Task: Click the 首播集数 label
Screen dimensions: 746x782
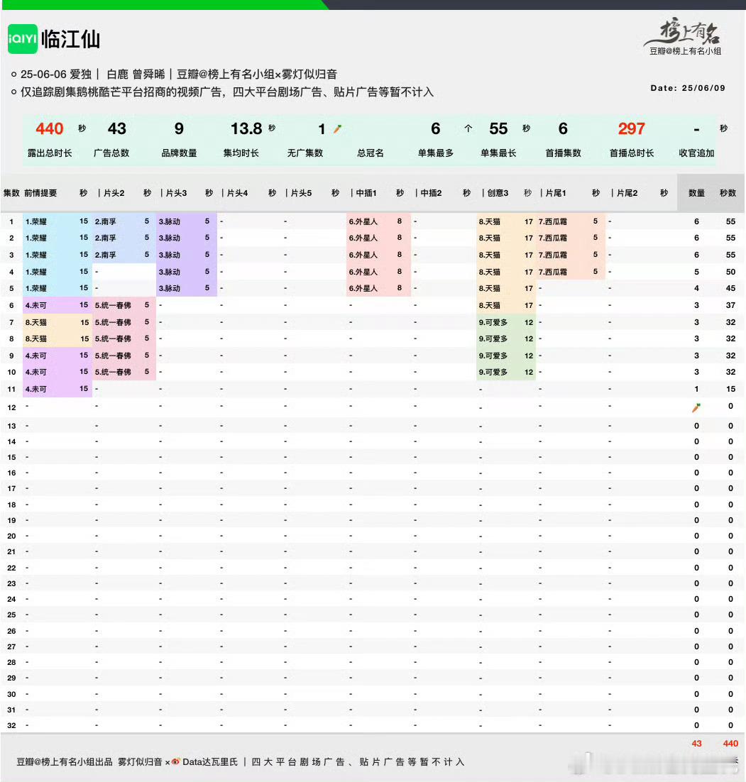Action: coord(563,153)
